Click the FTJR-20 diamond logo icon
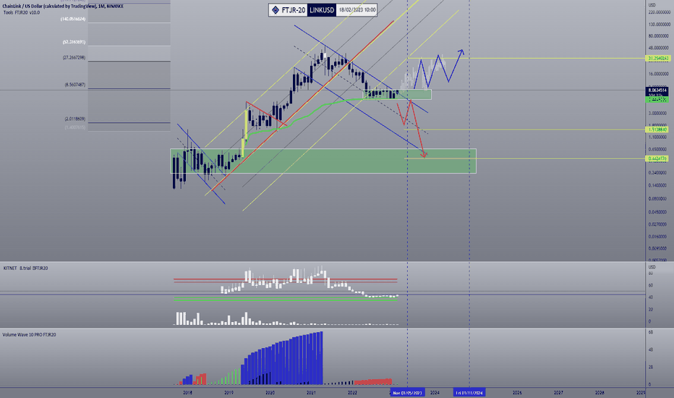 tap(276, 10)
